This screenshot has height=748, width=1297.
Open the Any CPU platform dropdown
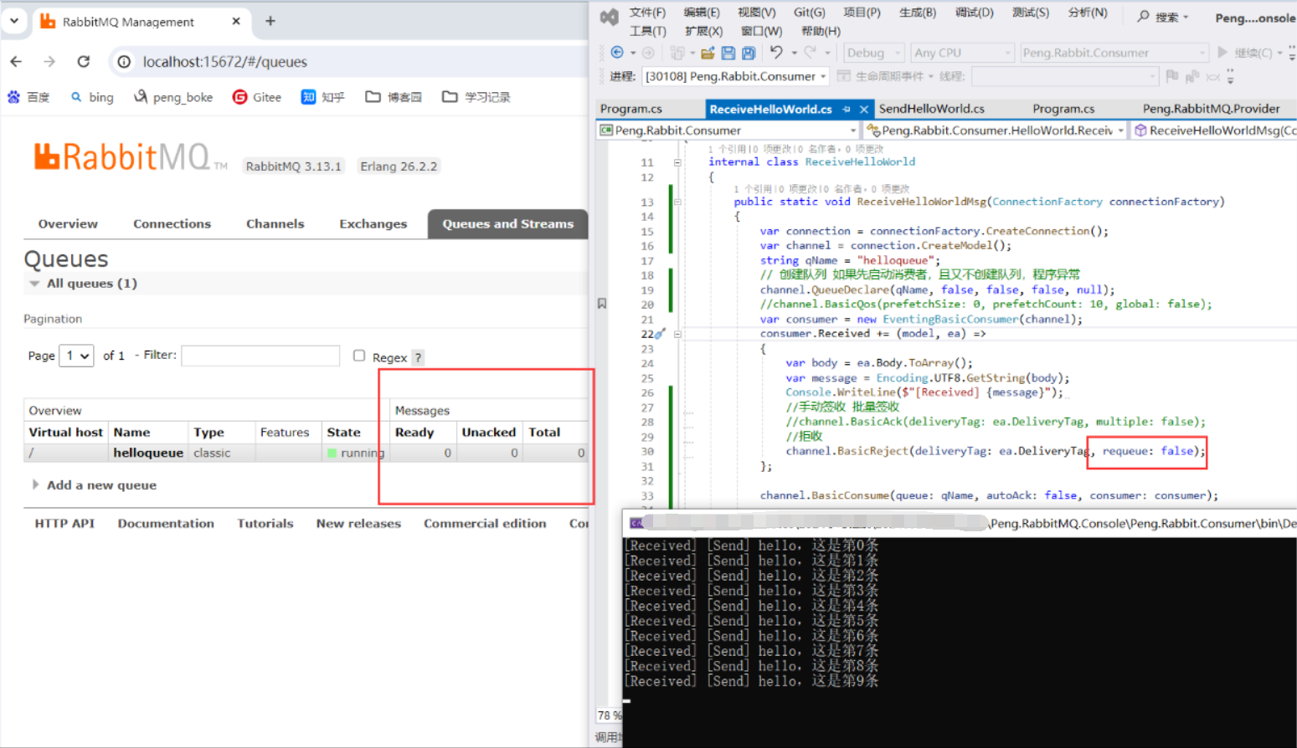[962, 53]
